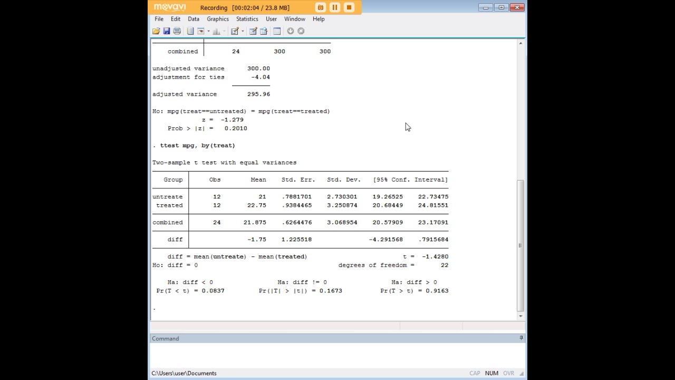Image resolution: width=675 pixels, height=380 pixels.
Task: Click the Data Editor (edit) icon
Action: 253,31
